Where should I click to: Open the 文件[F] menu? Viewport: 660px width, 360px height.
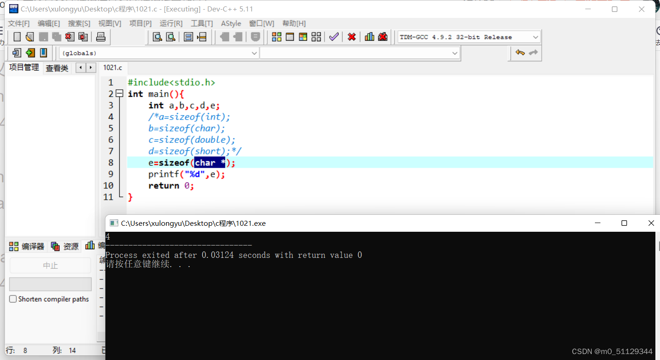coord(19,23)
